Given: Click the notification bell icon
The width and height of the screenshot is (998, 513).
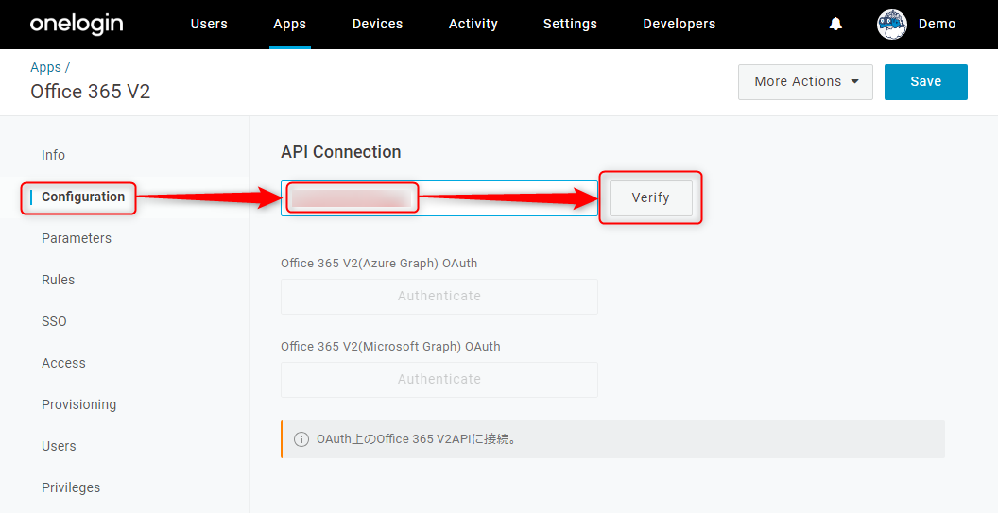Looking at the screenshot, I should (835, 25).
